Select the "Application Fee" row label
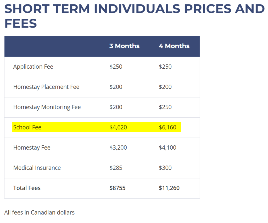This screenshot has width=268, height=223. coord(33,67)
